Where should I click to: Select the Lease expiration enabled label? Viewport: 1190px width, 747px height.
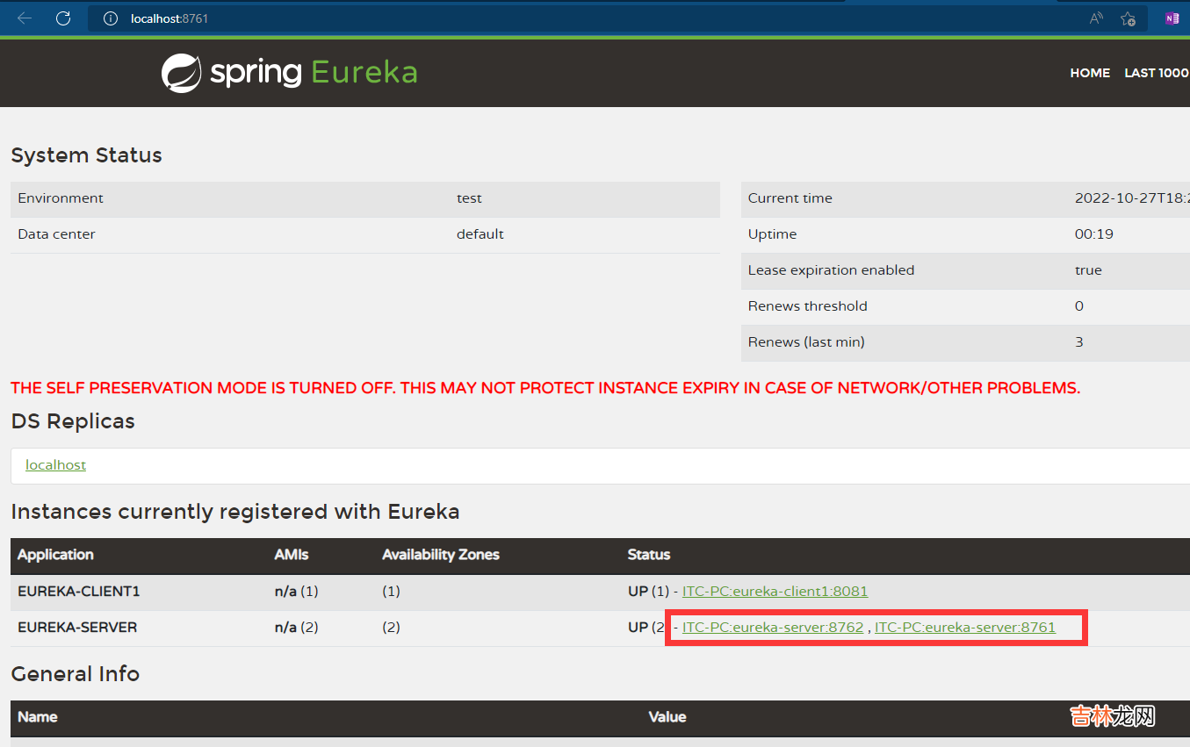pos(831,270)
